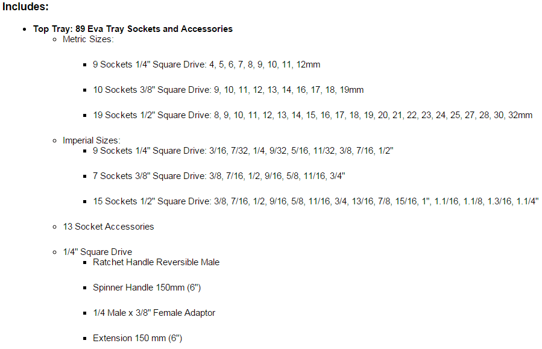Image resolution: width=542 pixels, height=349 pixels.
Task: Click the 19 Sockets 1/2" metric line
Action: [x=312, y=115]
